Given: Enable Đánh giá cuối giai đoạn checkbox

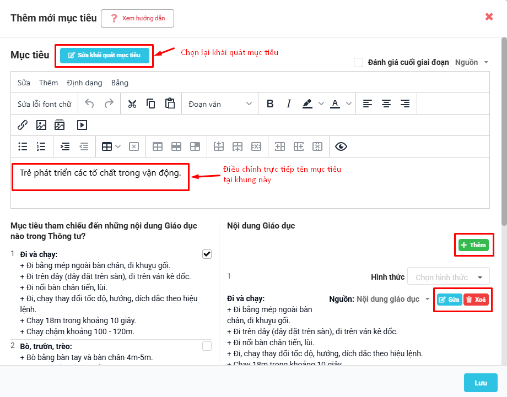Looking at the screenshot, I should tap(358, 62).
